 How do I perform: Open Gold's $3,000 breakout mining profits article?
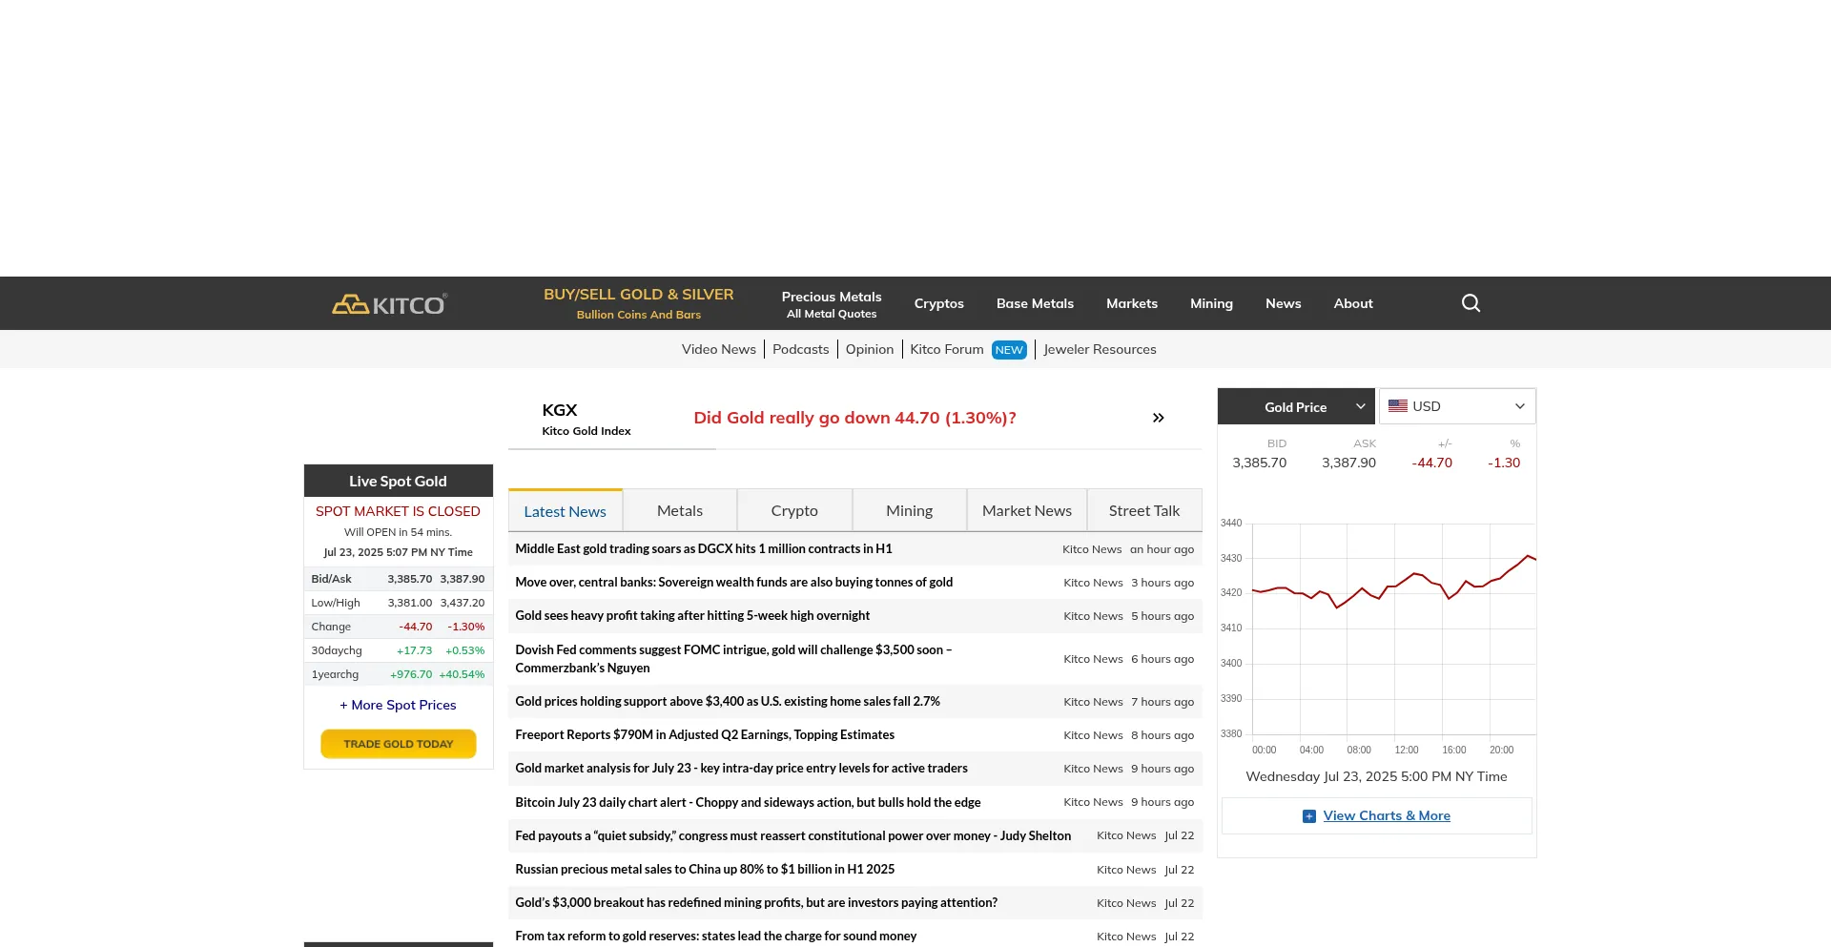[x=756, y=903]
